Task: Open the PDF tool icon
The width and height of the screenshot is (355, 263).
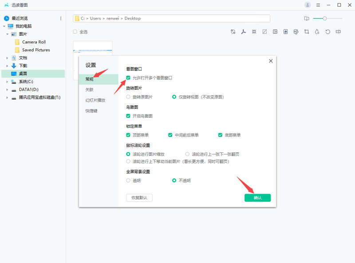Action: coord(244,32)
